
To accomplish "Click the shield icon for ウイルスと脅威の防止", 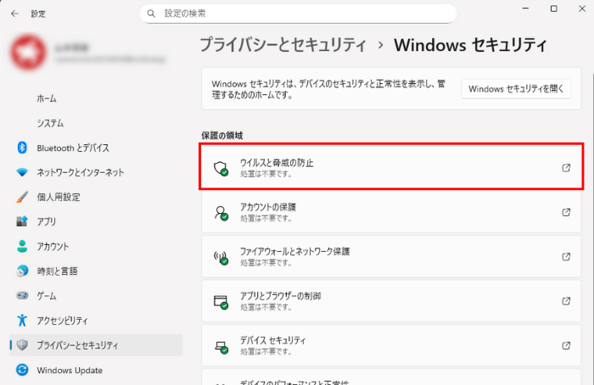I will click(221, 168).
